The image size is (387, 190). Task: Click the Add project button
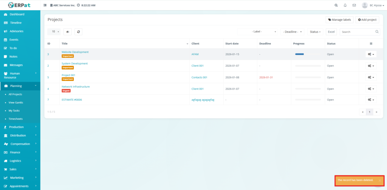tap(367, 20)
